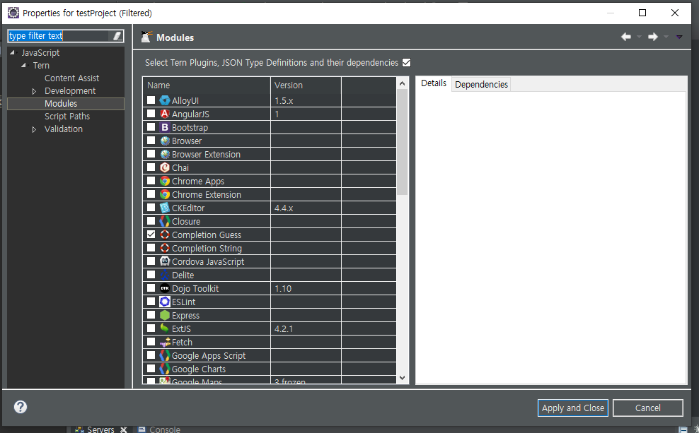Click the Fetch module icon
The height and width of the screenshot is (433, 699).
pyautogui.click(x=165, y=342)
